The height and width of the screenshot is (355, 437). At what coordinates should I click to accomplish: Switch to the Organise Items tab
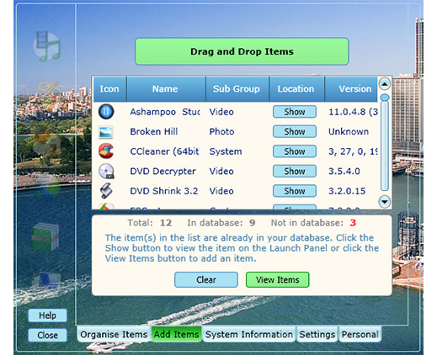point(114,334)
